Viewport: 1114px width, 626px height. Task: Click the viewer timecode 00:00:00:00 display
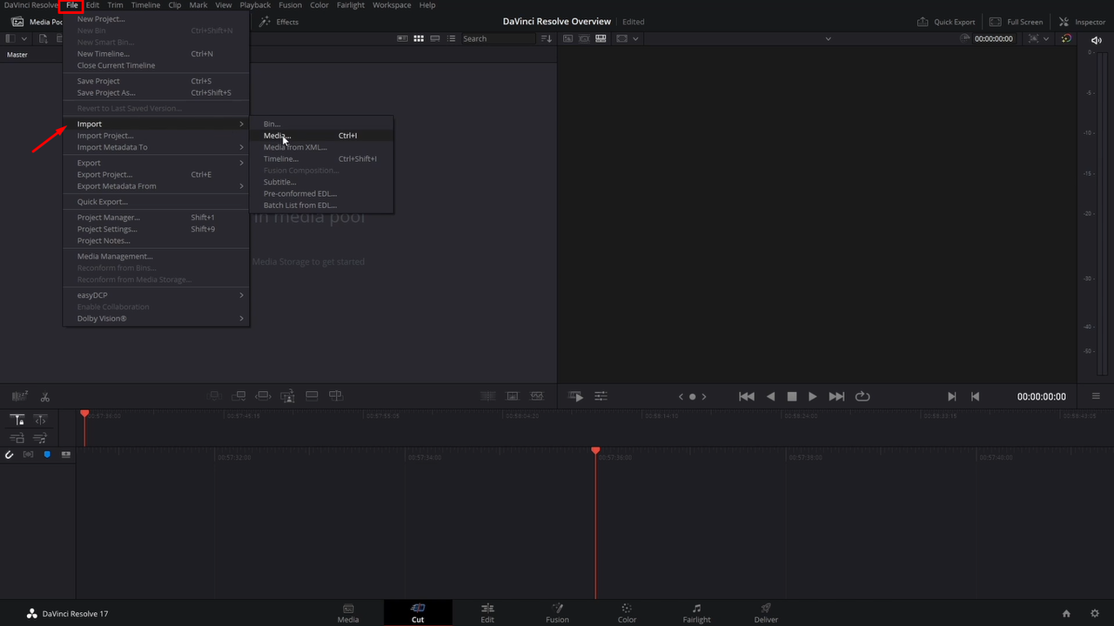[x=1041, y=396]
